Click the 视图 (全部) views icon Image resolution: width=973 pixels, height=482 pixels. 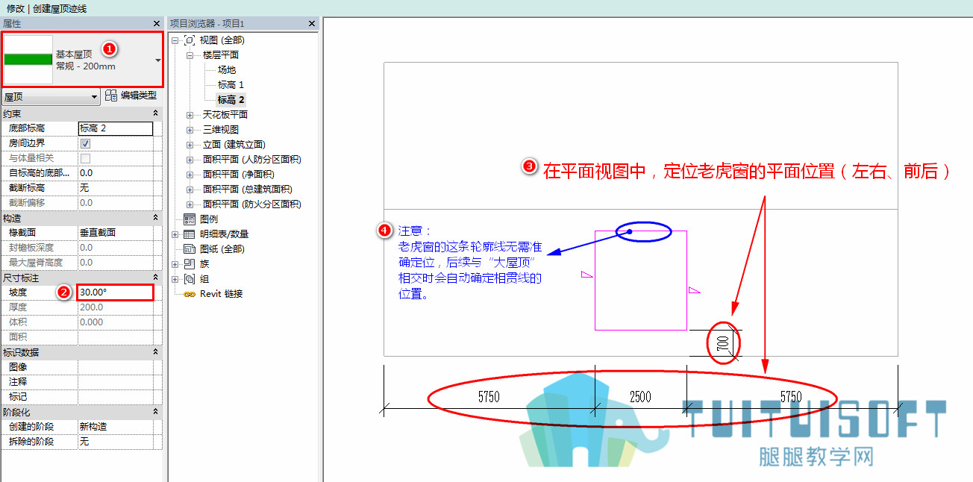190,40
